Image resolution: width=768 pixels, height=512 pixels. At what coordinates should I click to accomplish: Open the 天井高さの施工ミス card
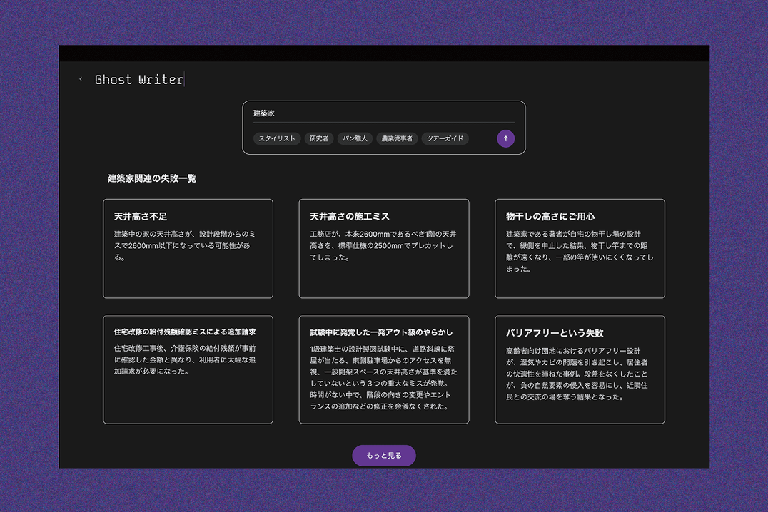tap(384, 247)
